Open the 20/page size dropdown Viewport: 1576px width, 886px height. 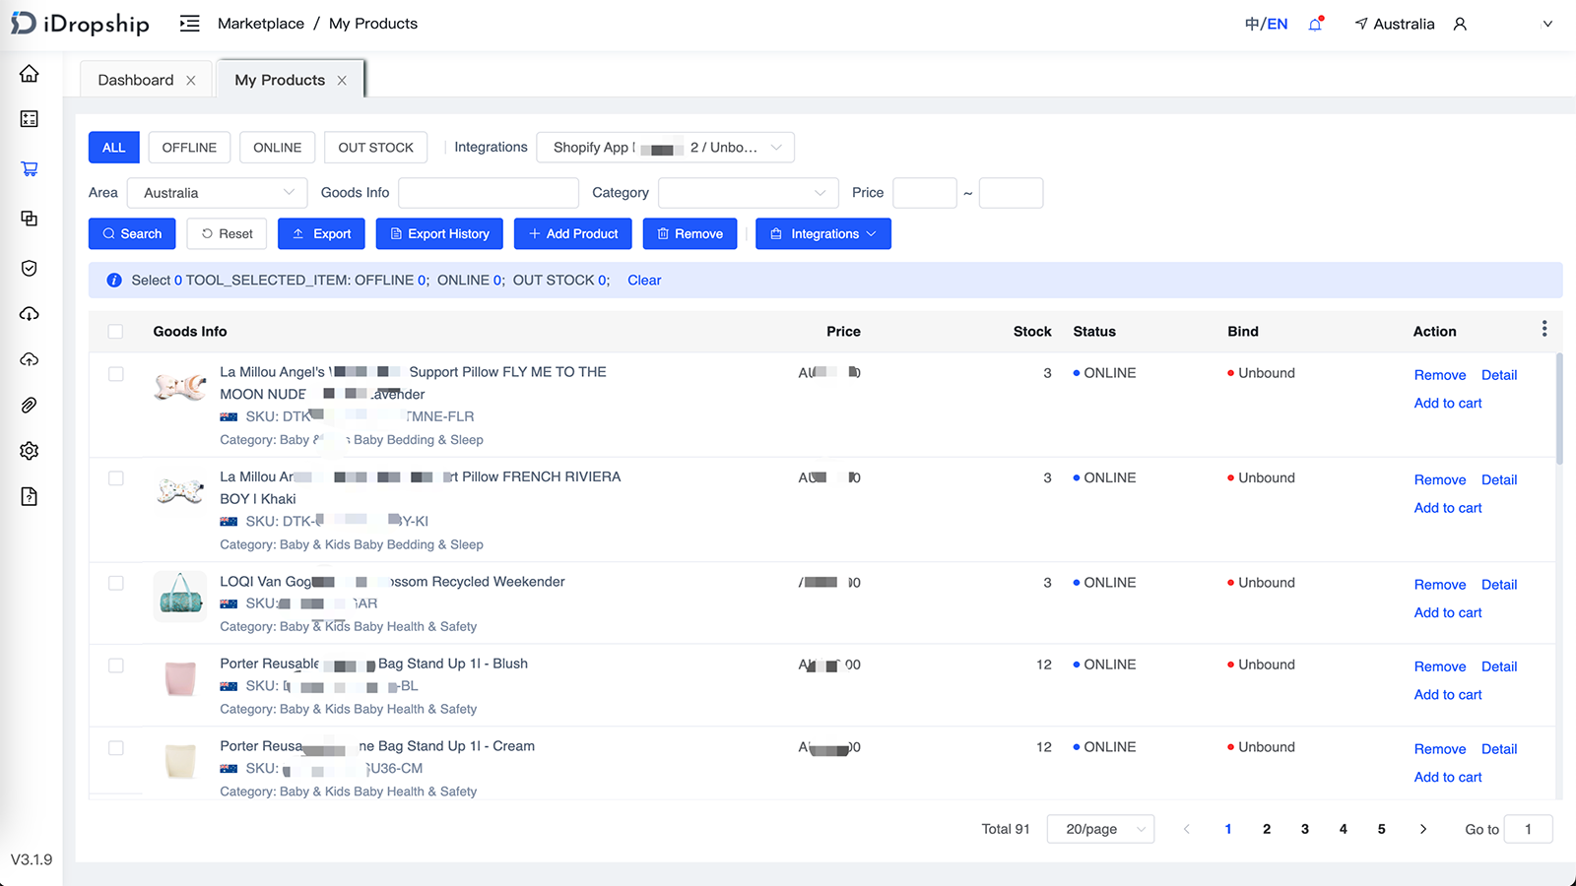coord(1101,829)
